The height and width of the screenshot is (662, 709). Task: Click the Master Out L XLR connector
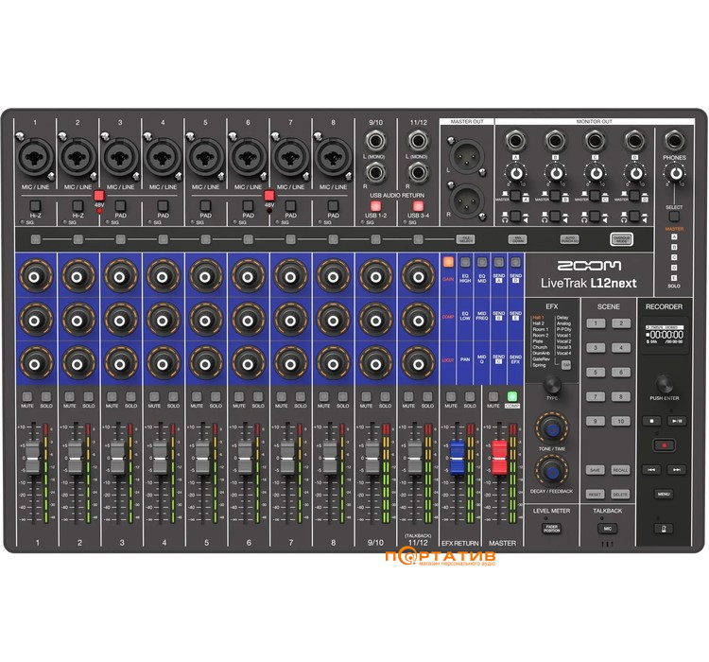click(x=466, y=157)
